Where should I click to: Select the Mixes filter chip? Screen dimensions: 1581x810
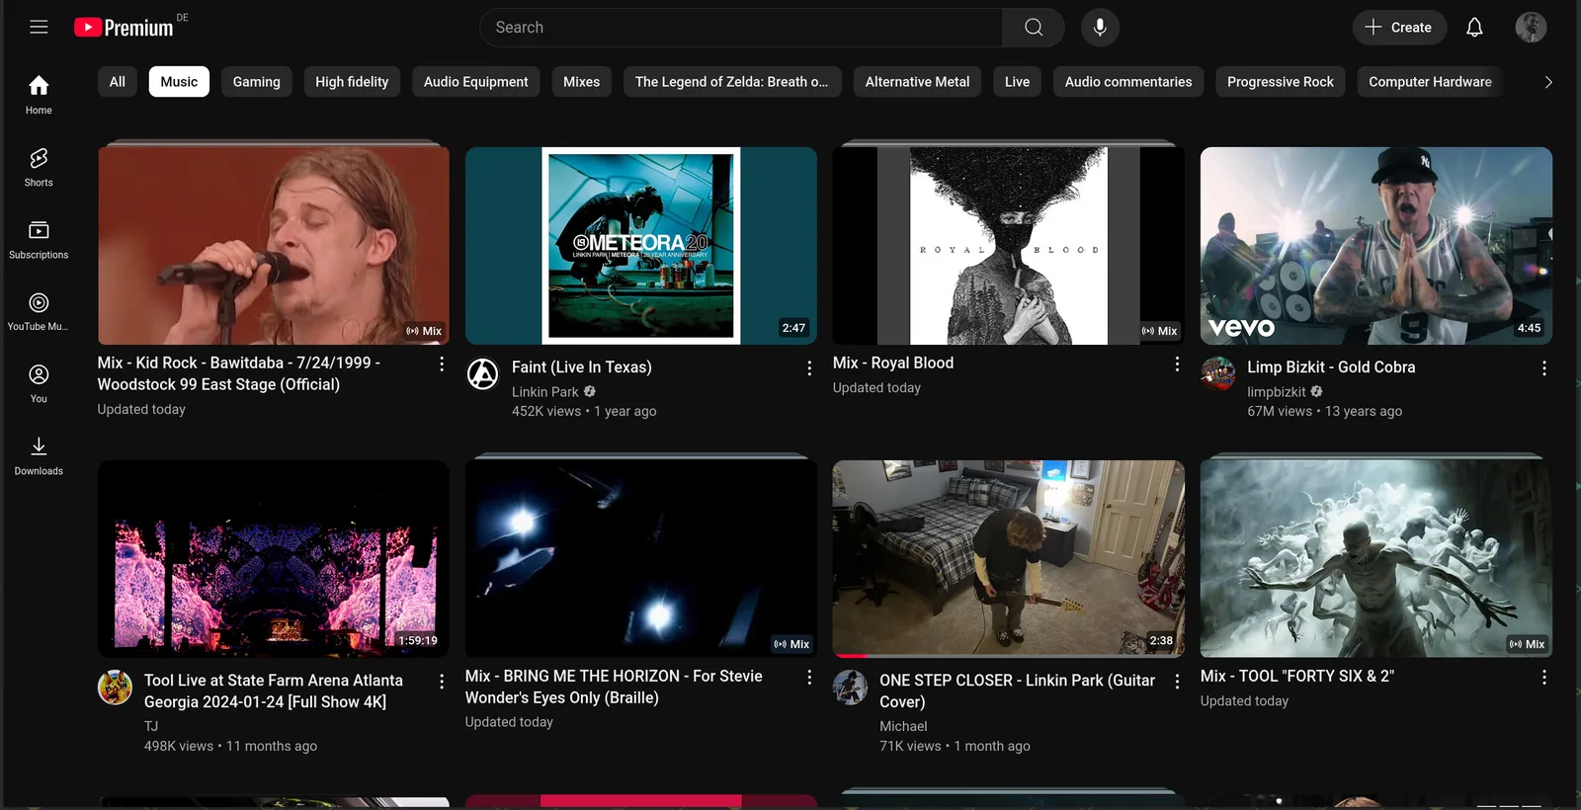point(582,82)
